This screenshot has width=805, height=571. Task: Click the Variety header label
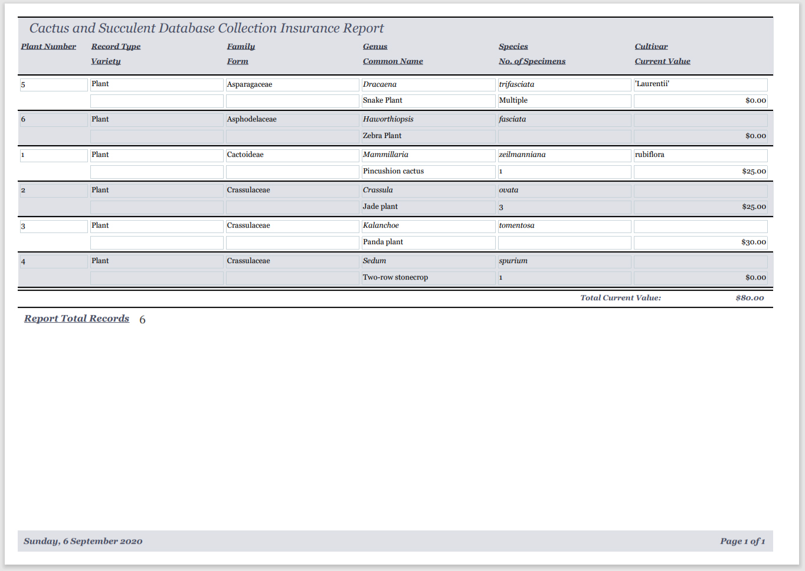pyautogui.click(x=106, y=61)
